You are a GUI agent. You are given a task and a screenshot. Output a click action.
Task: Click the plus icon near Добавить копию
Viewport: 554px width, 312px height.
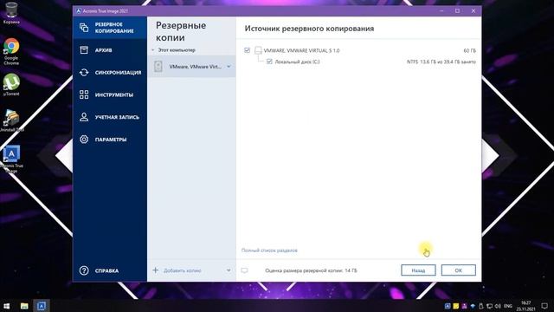click(155, 270)
